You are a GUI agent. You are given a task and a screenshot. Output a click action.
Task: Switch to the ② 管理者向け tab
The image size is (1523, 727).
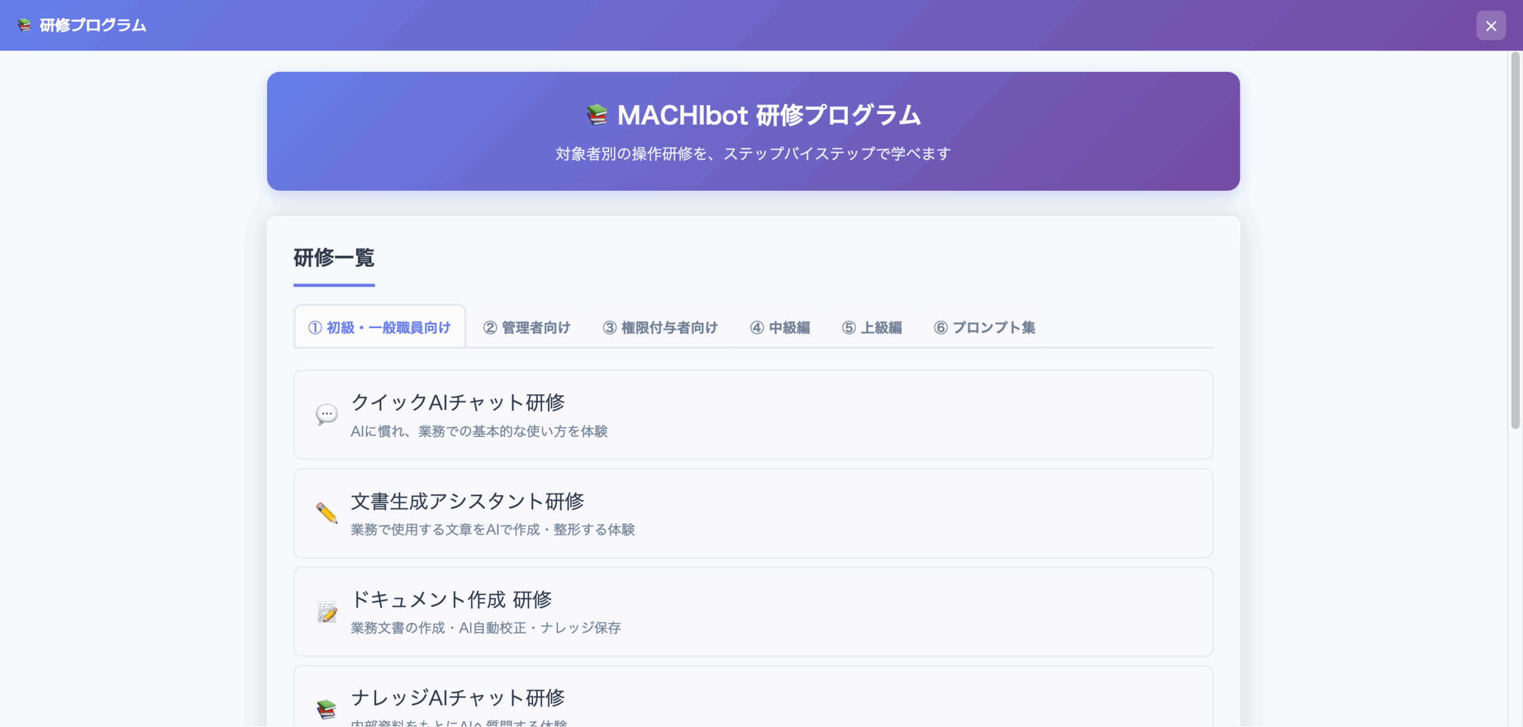[527, 328]
